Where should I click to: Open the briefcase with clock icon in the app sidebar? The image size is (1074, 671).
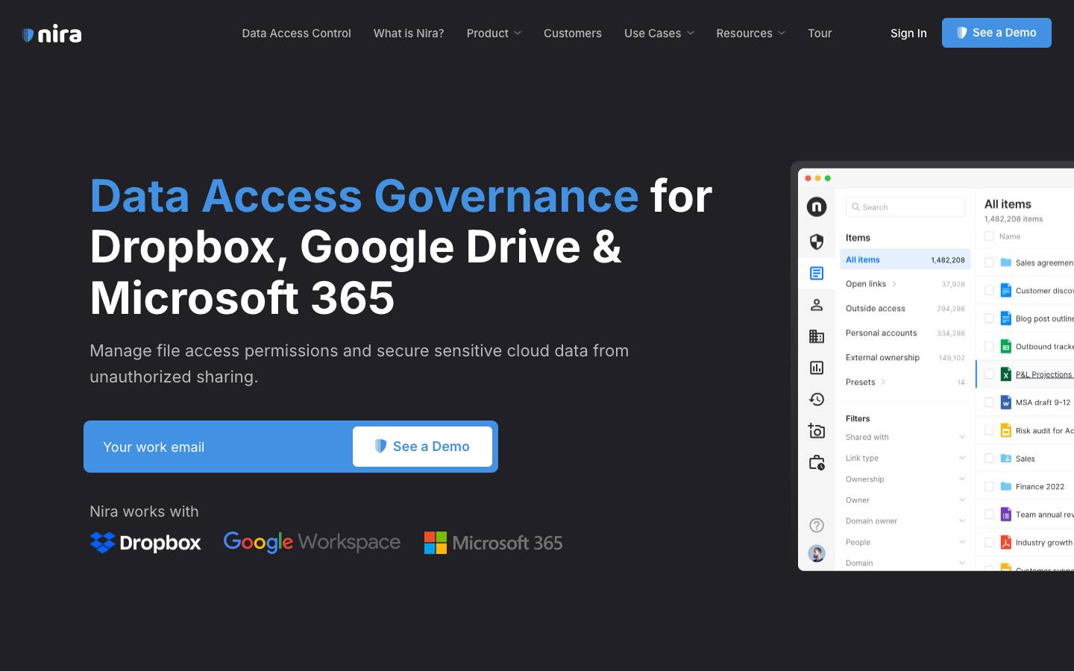[817, 462]
